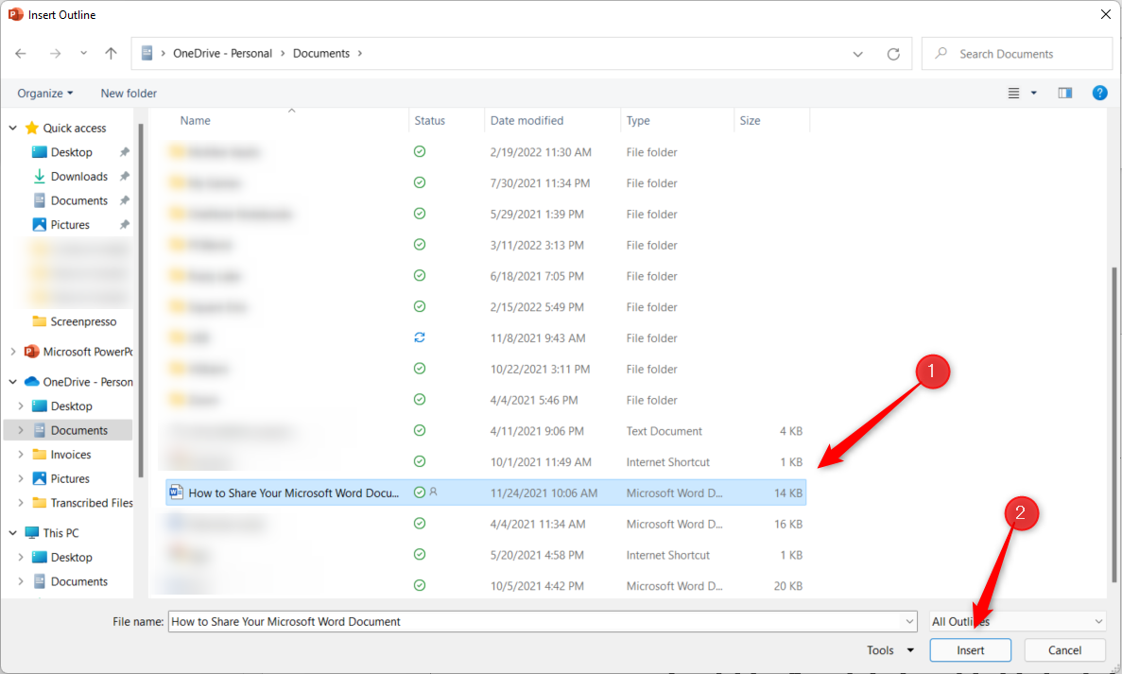Click inside the File name field

point(473,621)
